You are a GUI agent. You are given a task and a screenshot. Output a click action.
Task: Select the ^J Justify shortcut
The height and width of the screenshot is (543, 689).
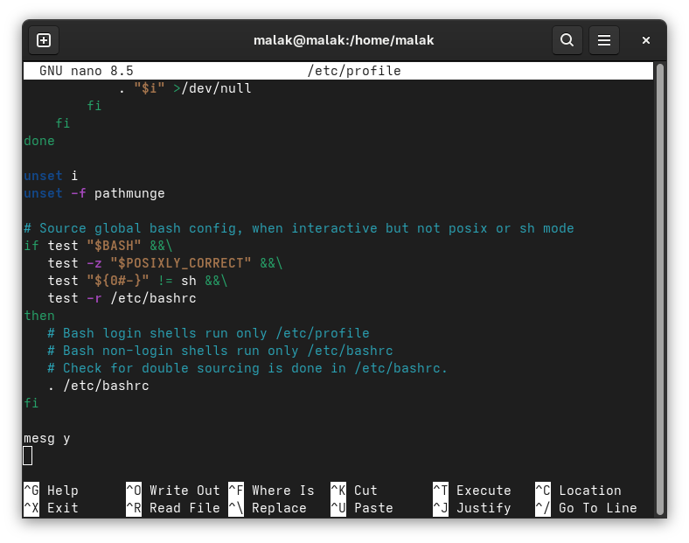point(472,508)
